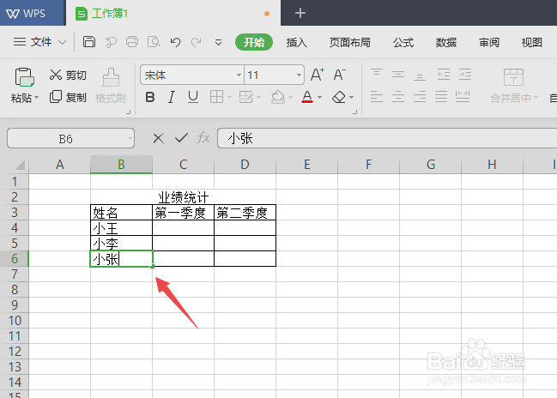Open the insert function fx dialog

point(203,138)
